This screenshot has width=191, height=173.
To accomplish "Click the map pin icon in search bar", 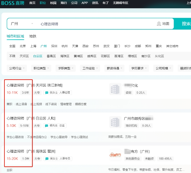I will [x=159, y=24].
